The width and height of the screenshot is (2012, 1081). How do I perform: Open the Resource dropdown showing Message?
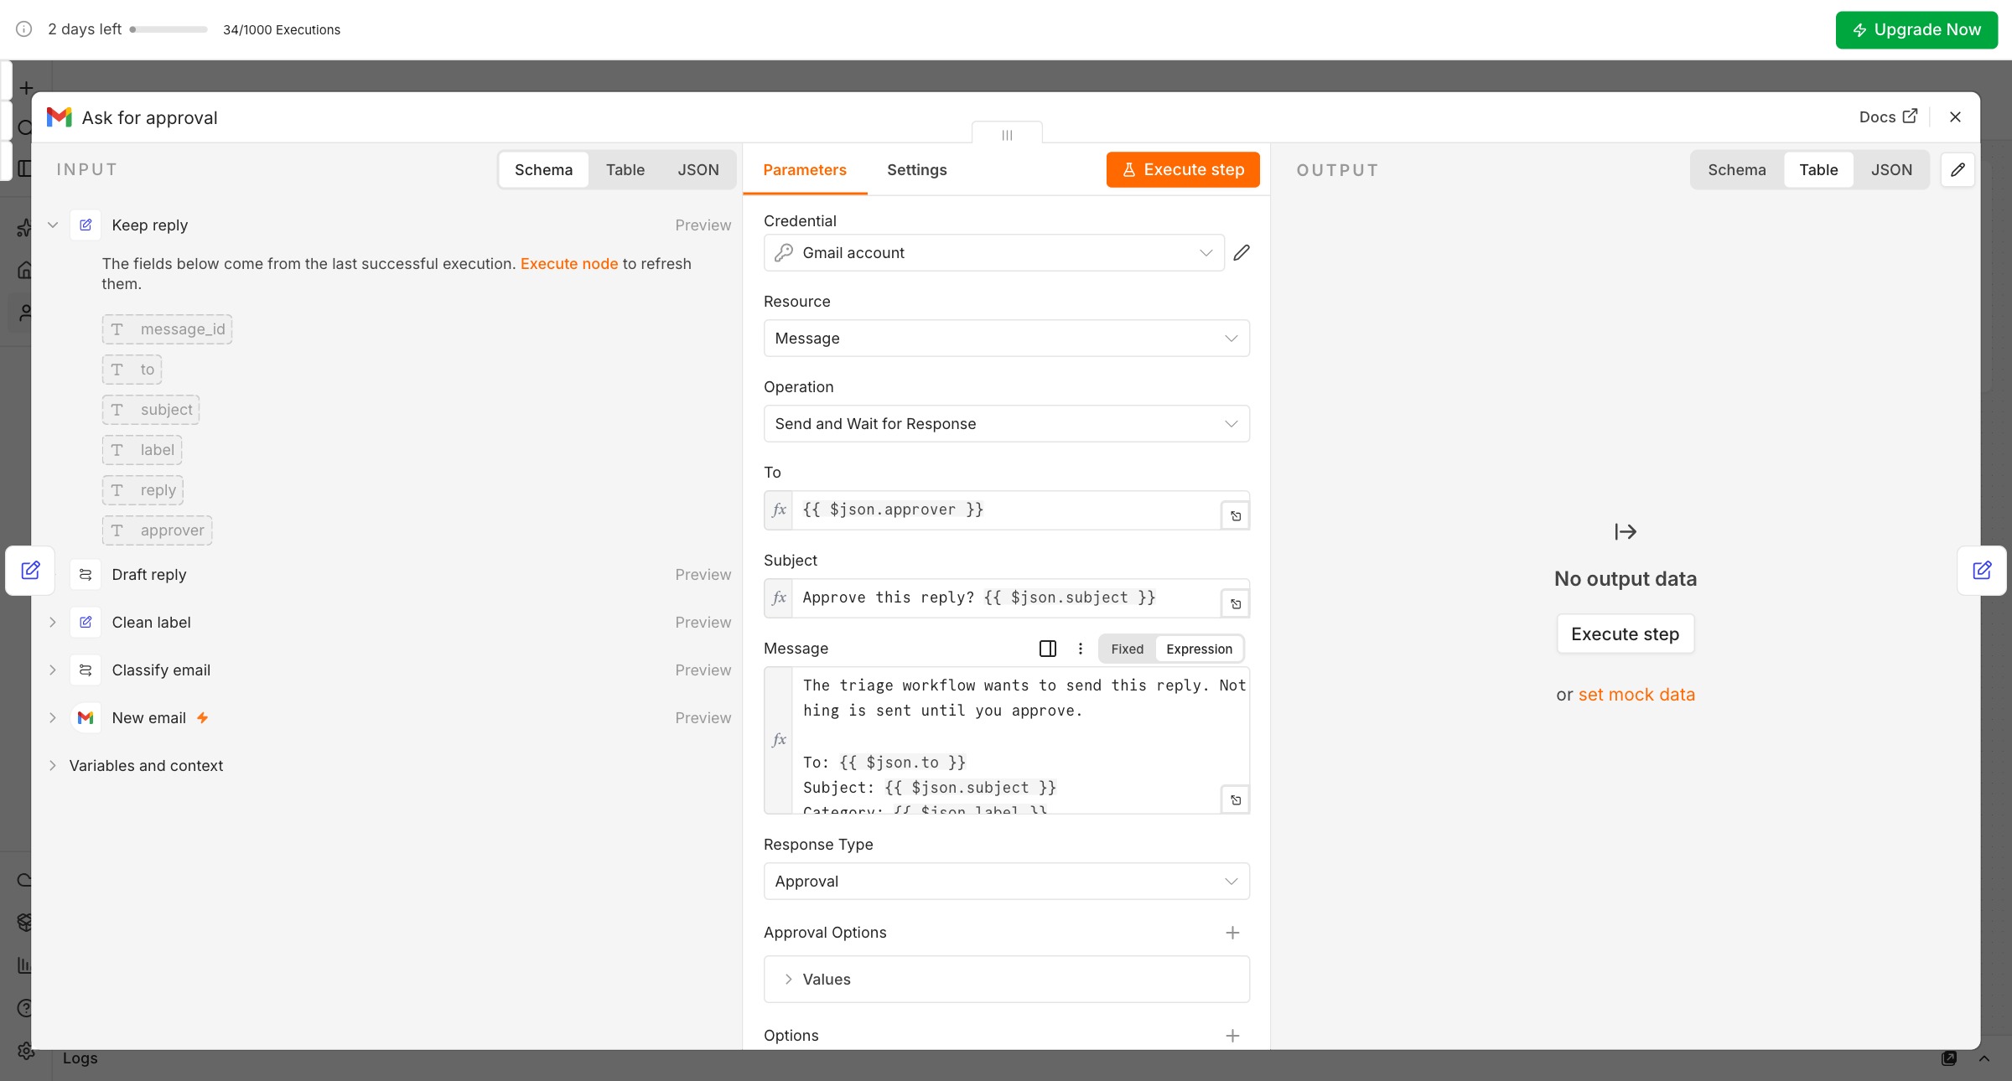point(1006,339)
